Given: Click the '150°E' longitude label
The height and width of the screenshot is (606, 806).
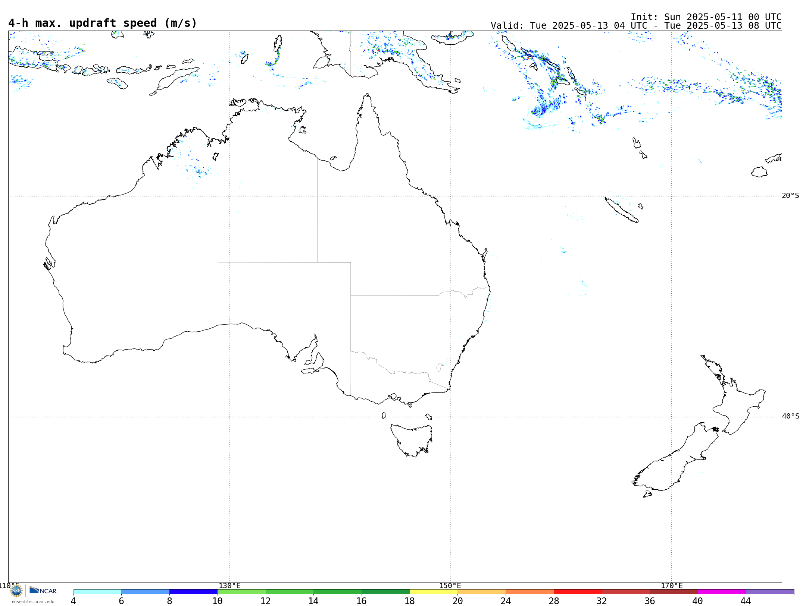Looking at the screenshot, I should point(450,586).
